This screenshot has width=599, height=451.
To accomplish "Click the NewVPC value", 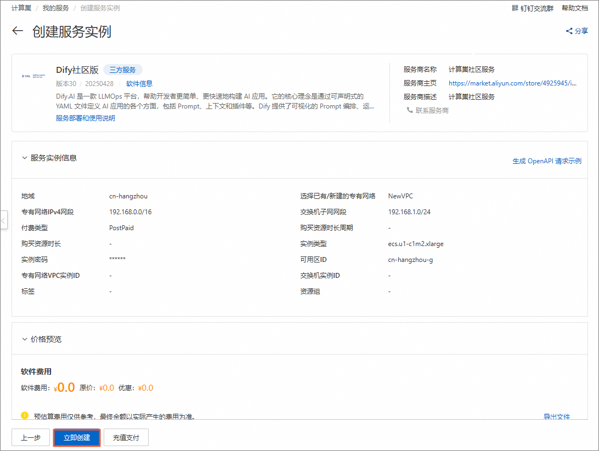I will point(400,196).
